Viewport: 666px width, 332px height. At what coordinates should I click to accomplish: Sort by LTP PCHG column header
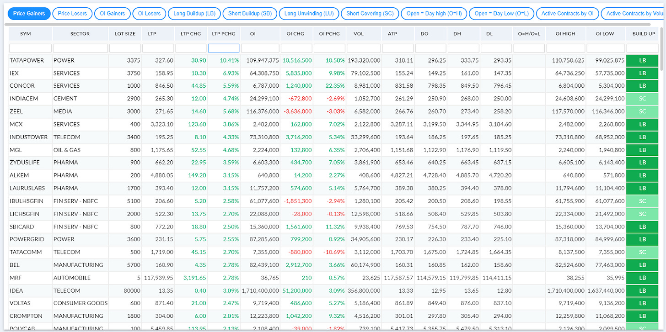(x=224, y=34)
